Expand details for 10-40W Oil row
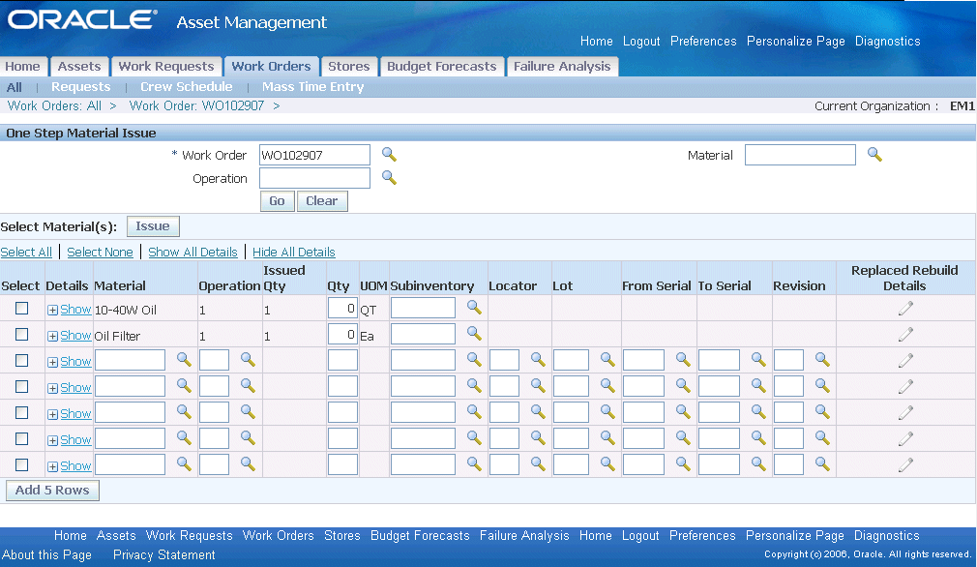Viewport: 977px width, 567px height. pyautogui.click(x=69, y=310)
